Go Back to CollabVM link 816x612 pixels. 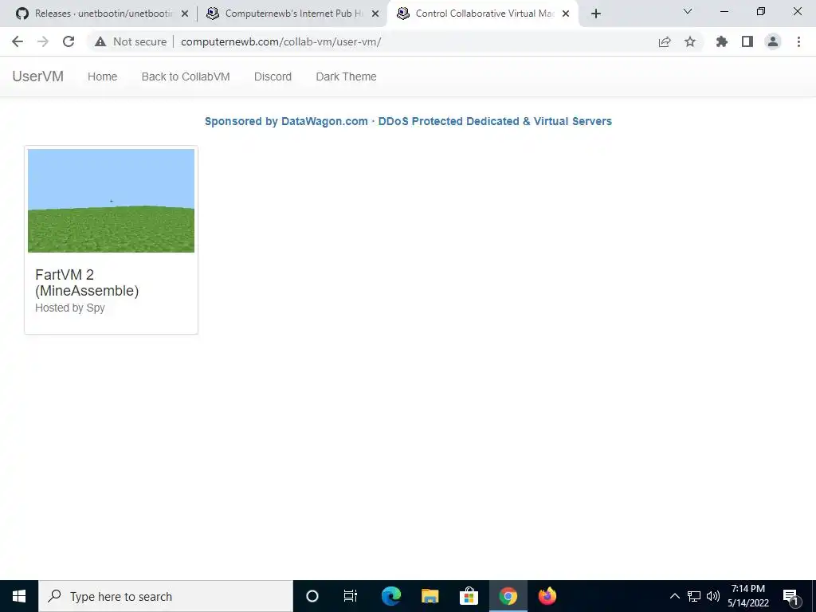(186, 76)
